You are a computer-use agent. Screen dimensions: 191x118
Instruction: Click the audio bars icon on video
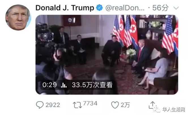point(64,85)
